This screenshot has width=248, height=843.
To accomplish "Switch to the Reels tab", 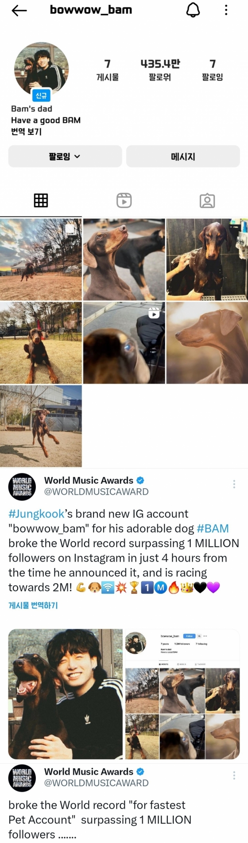I will pos(124,200).
